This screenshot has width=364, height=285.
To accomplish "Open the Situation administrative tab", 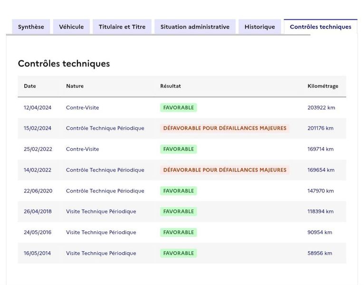I will (195, 27).
